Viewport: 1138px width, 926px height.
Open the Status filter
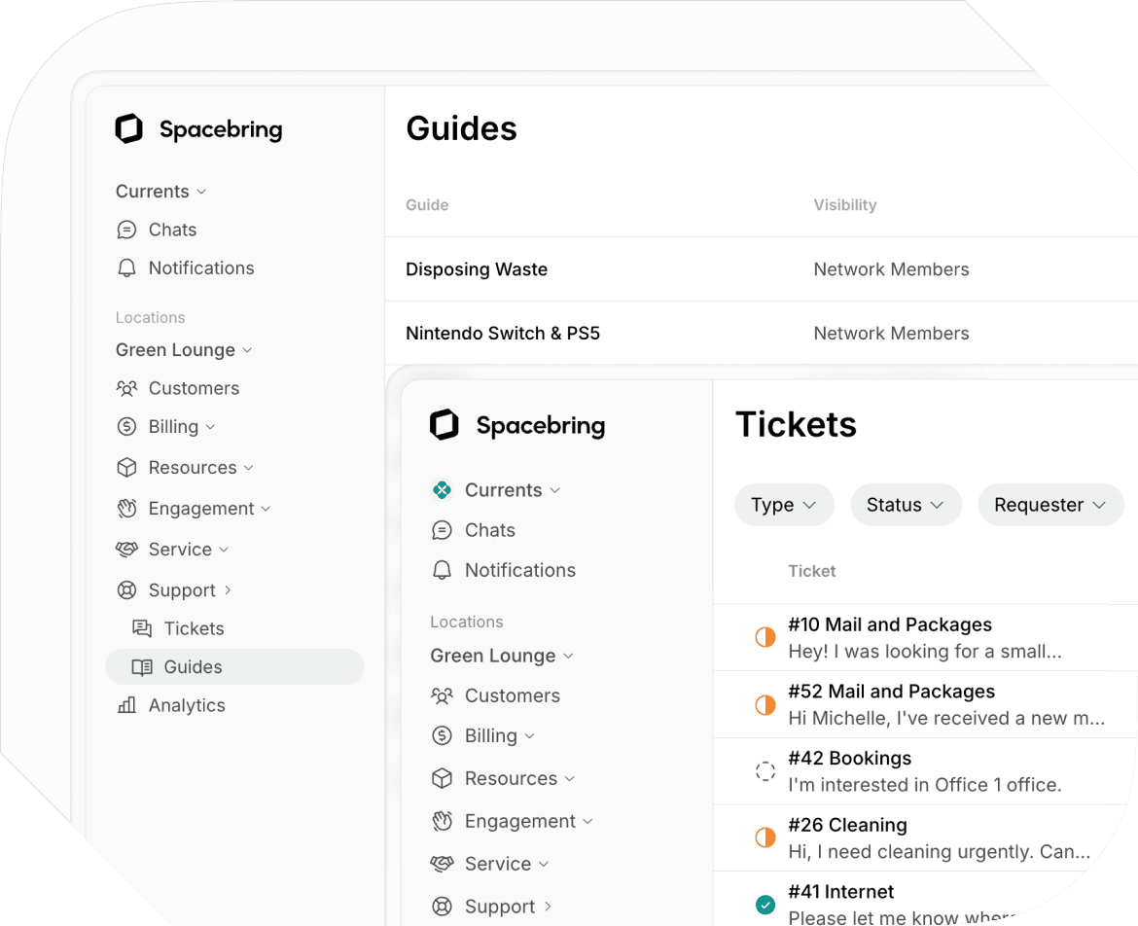point(906,505)
